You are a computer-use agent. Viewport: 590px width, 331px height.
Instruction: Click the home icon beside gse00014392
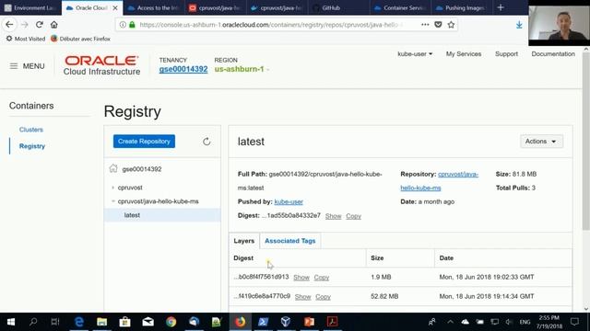[x=113, y=168]
